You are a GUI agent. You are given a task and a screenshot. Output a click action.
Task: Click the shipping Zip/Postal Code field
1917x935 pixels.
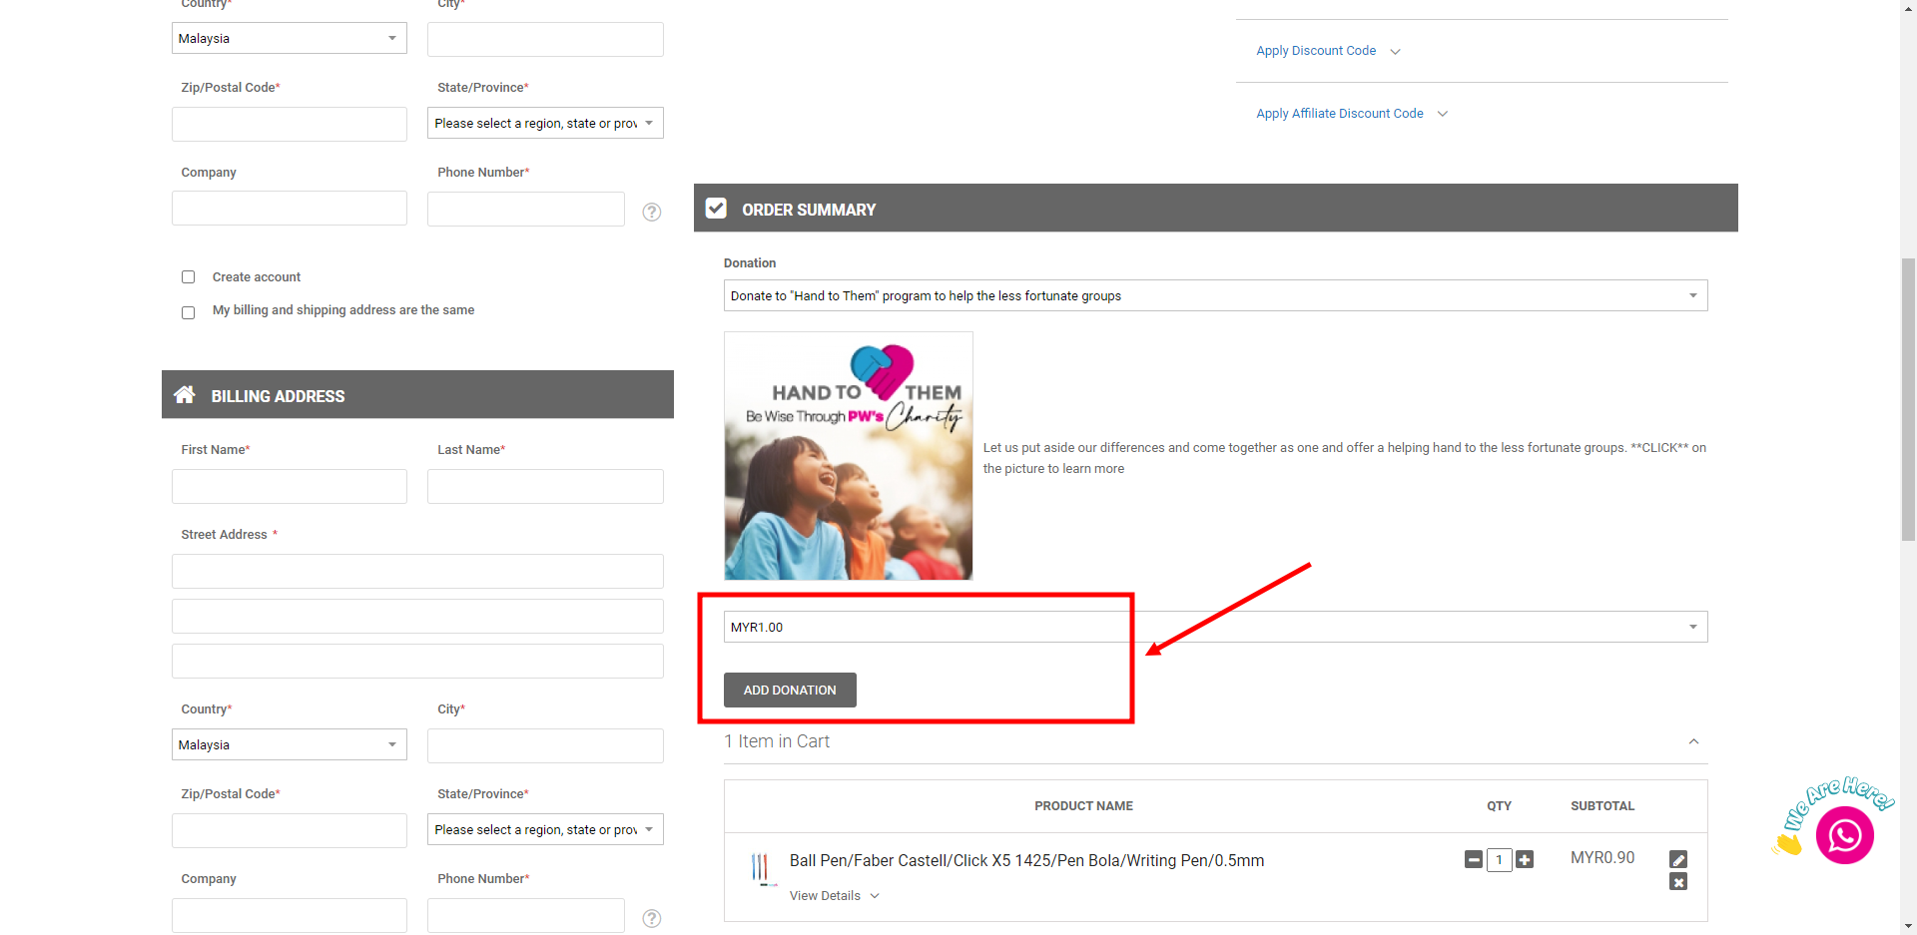click(x=290, y=124)
